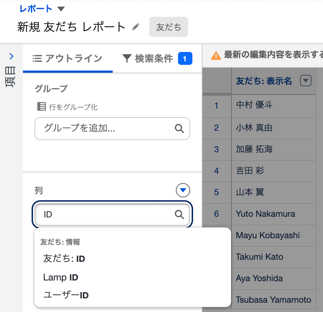The image size is (323, 312).
Task: Click the グループを追加 search field
Action: click(x=112, y=129)
